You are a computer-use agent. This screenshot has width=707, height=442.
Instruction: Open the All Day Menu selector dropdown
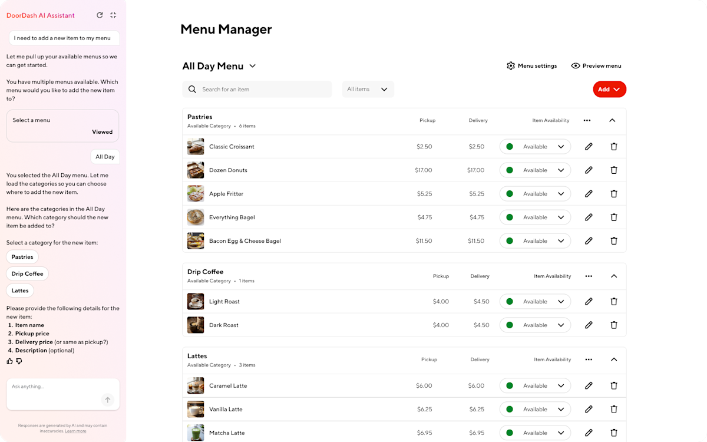pyautogui.click(x=252, y=66)
